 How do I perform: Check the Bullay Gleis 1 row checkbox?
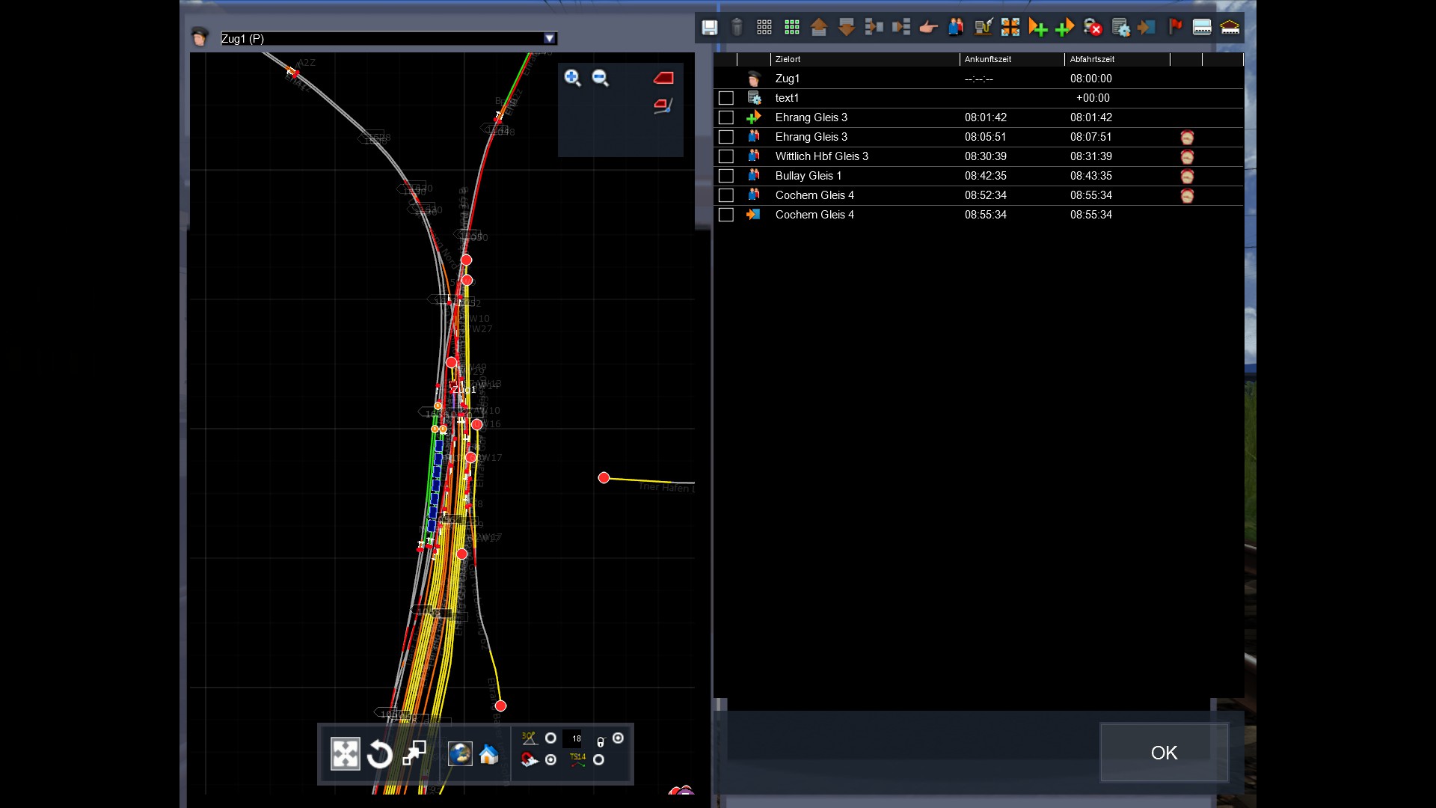pyautogui.click(x=725, y=176)
